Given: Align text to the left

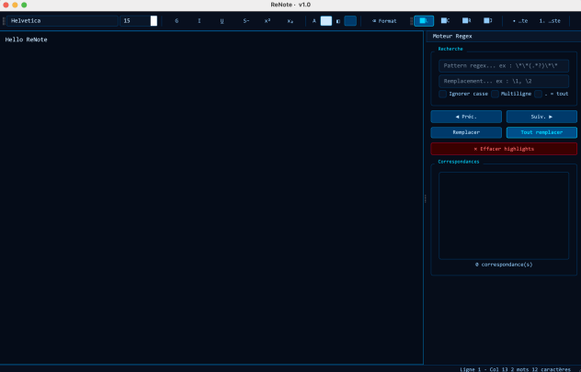Looking at the screenshot, I should [424, 20].
